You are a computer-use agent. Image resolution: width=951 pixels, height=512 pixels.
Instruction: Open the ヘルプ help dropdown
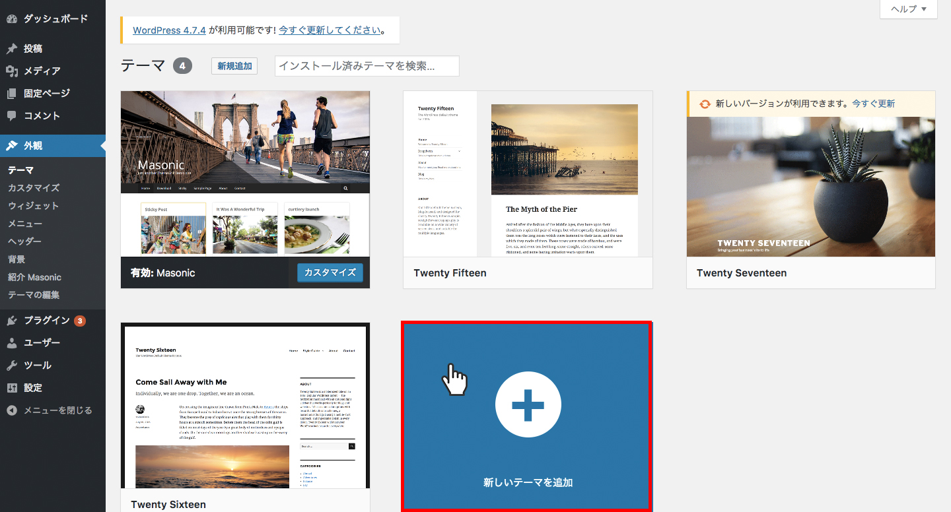point(909,9)
